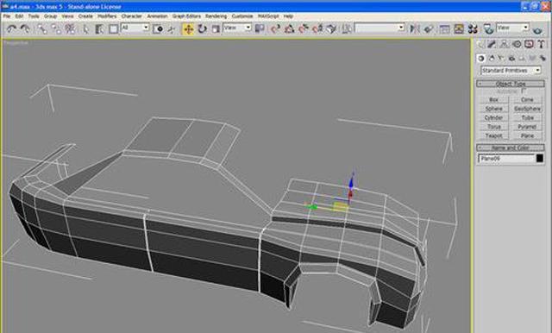Open the Standard Primitives dropdown

[511, 71]
